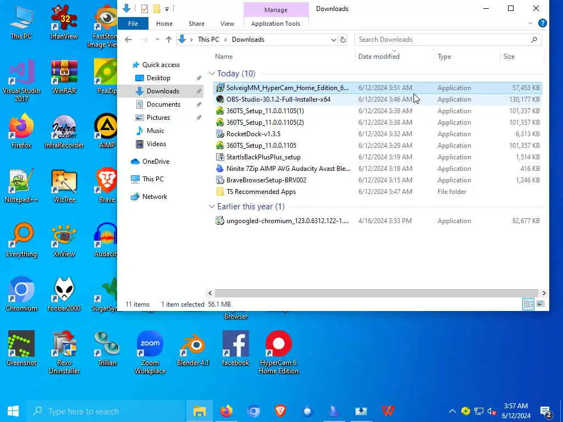Open Notepad++ desktop icon
Image resolution: width=563 pixels, height=422 pixels.
21,186
